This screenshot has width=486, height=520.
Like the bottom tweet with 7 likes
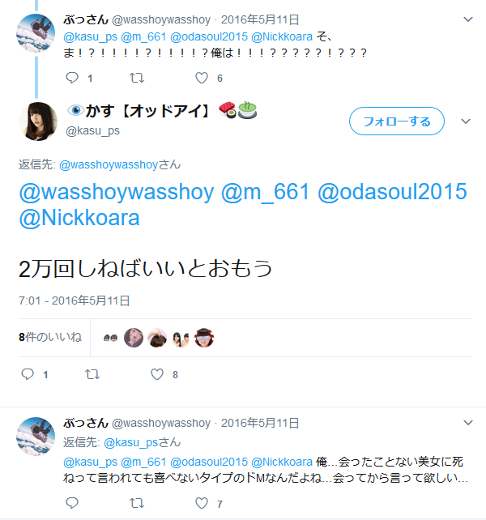coord(202,503)
